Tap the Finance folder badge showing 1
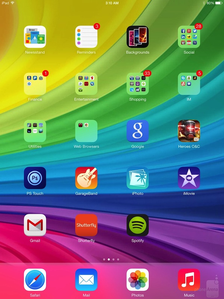Viewport: 224px width, 299px height. 46,73
